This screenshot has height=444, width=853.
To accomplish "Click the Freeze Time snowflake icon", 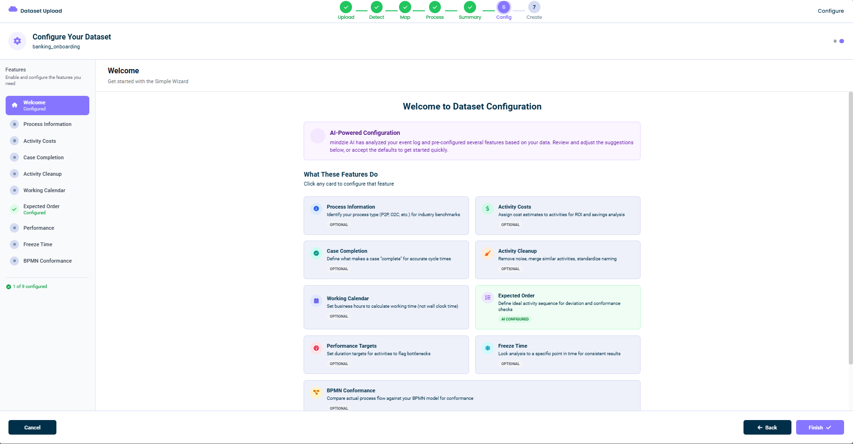I will click(x=488, y=348).
